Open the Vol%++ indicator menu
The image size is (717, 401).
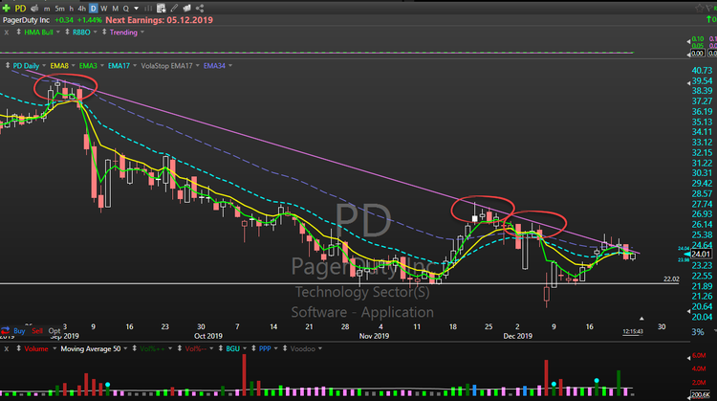[x=170, y=348]
